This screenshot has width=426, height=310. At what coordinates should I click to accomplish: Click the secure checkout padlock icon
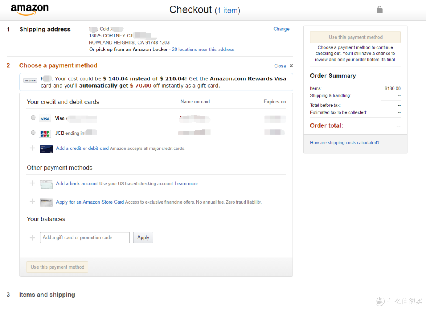click(x=379, y=10)
